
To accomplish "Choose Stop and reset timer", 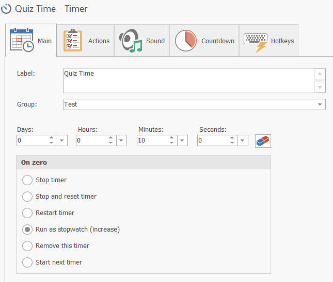I will tap(27, 197).
